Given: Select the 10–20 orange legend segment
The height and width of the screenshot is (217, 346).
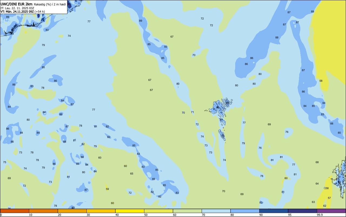Looking at the screenshot, I should (43, 211).
